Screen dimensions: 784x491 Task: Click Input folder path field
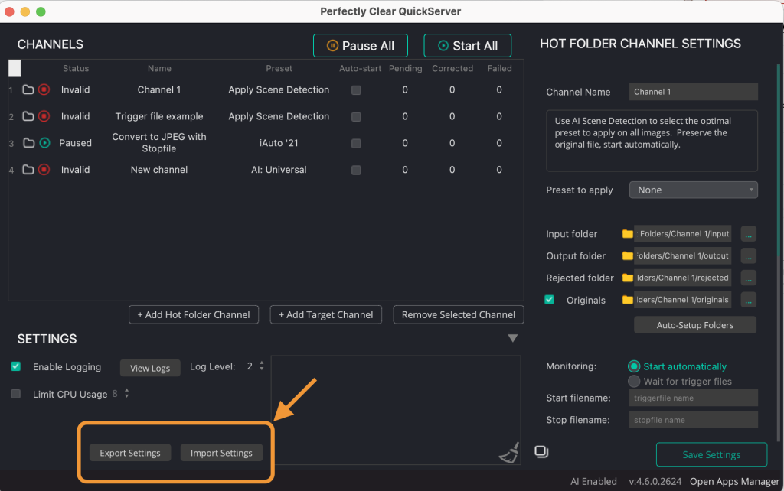coord(683,234)
